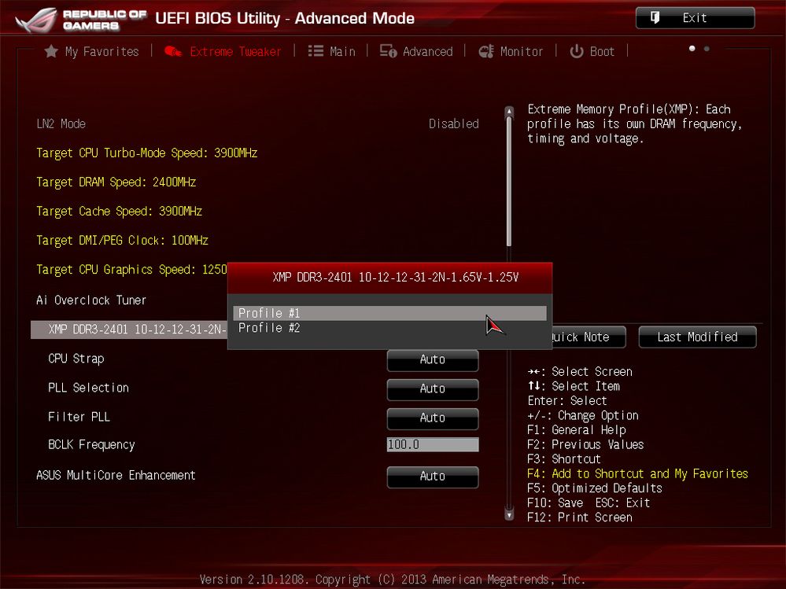Image resolution: width=786 pixels, height=589 pixels.
Task: Open the Filter PLL Auto dropdown
Action: (x=432, y=418)
